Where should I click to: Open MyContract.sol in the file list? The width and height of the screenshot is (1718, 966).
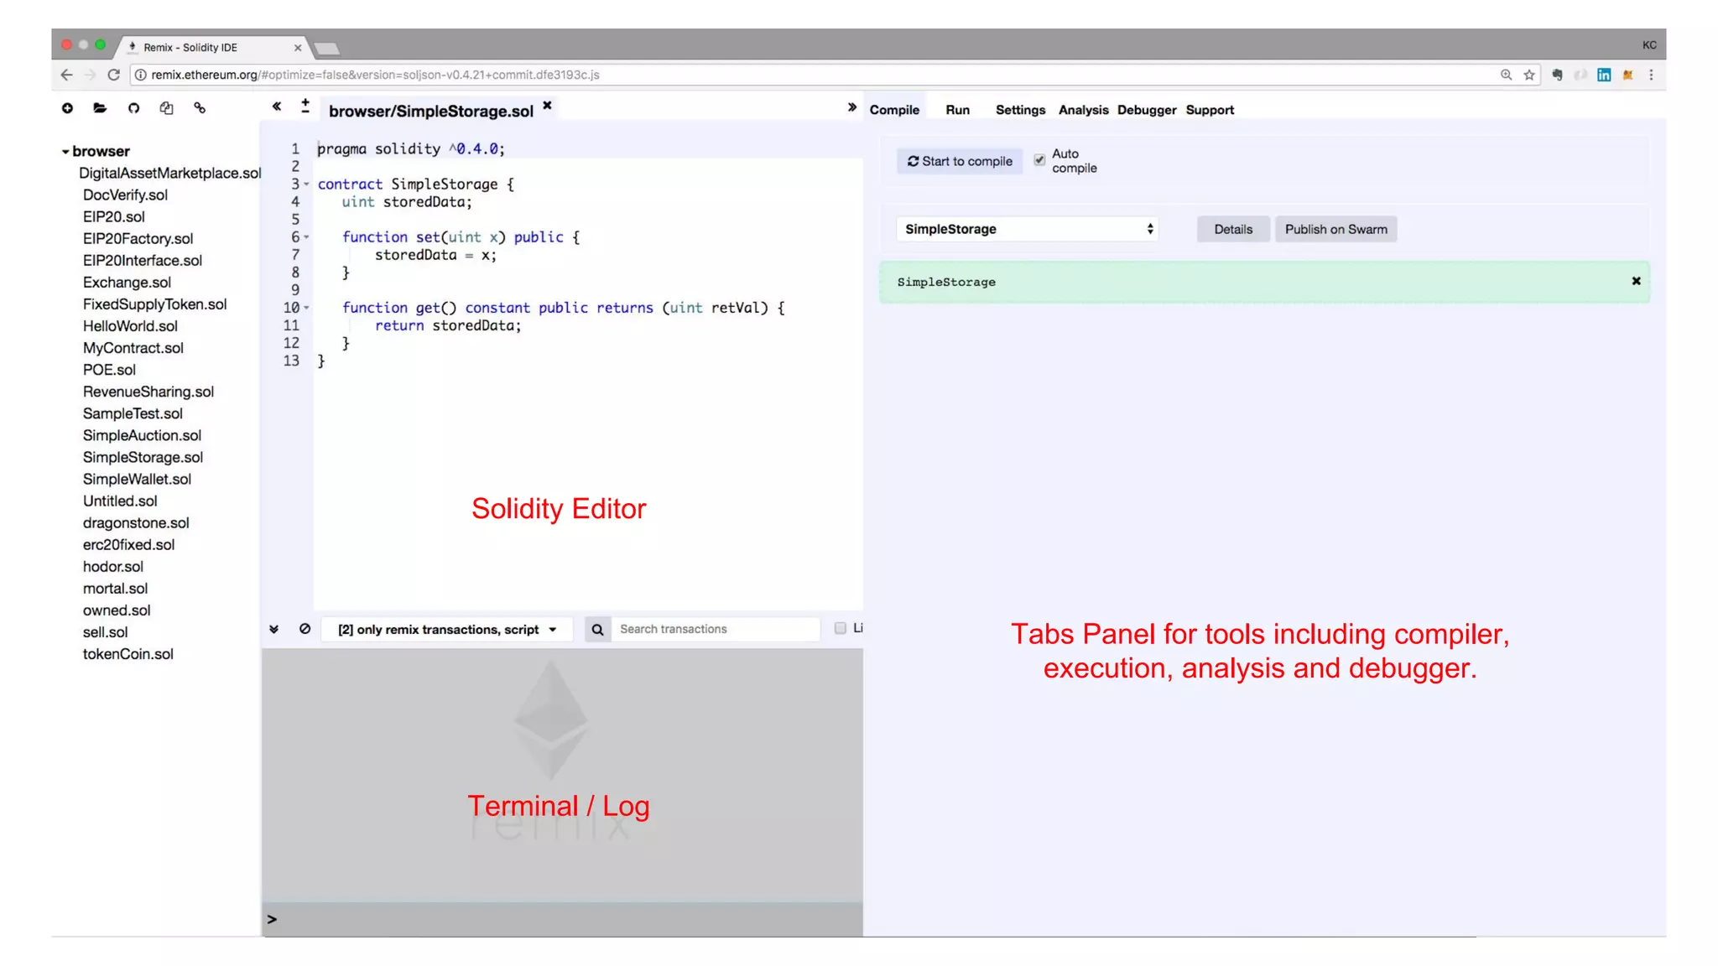coord(133,348)
